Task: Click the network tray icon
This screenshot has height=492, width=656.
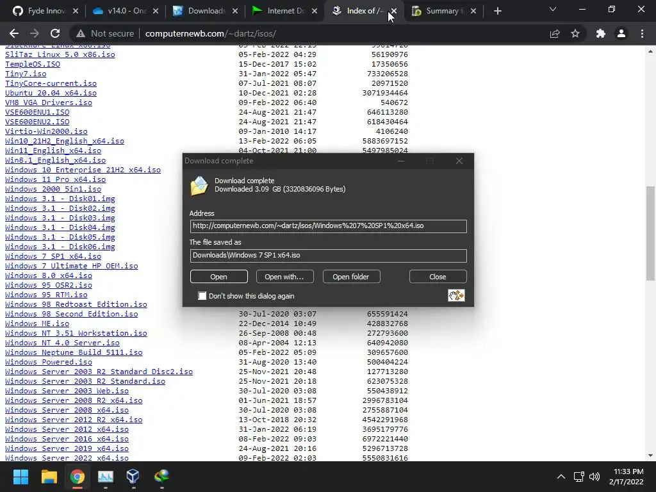Action: click(578, 477)
